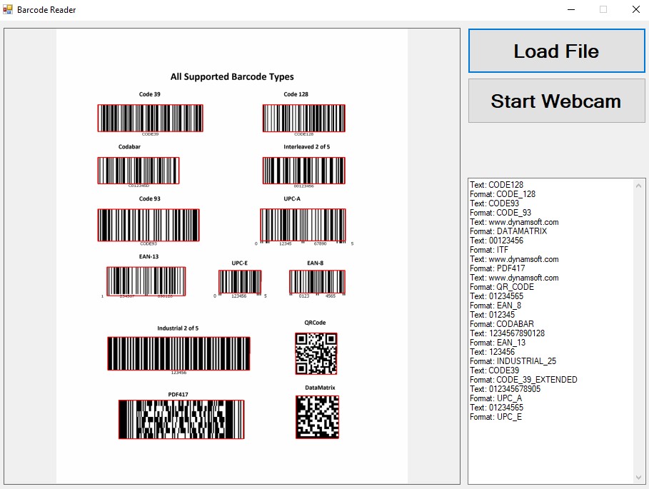
Task: Select the Code 128 barcode image
Action: point(303,118)
